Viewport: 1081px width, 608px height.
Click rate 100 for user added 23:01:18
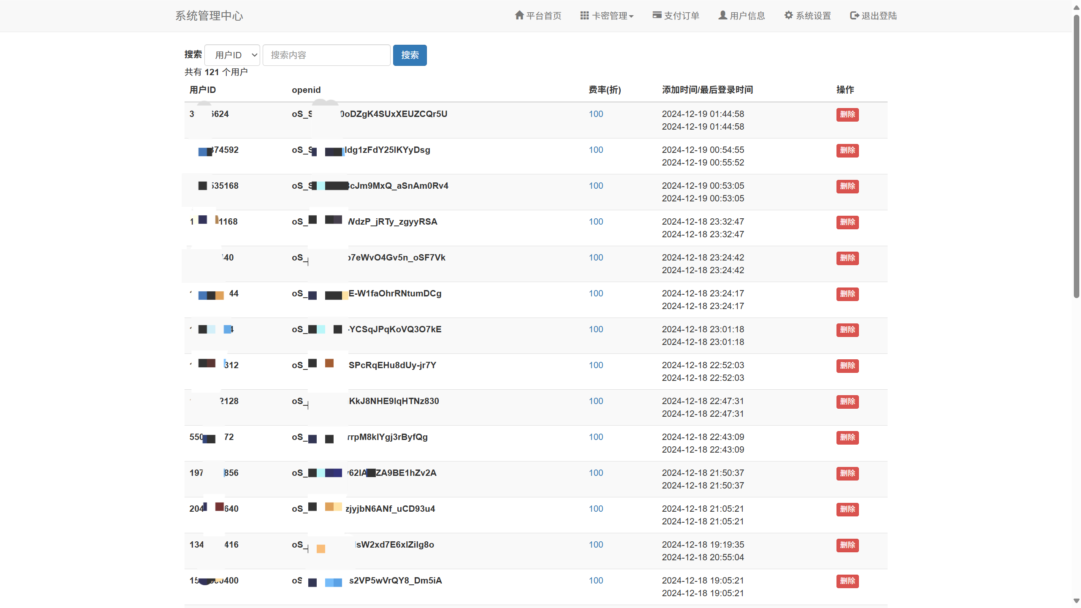coord(596,329)
